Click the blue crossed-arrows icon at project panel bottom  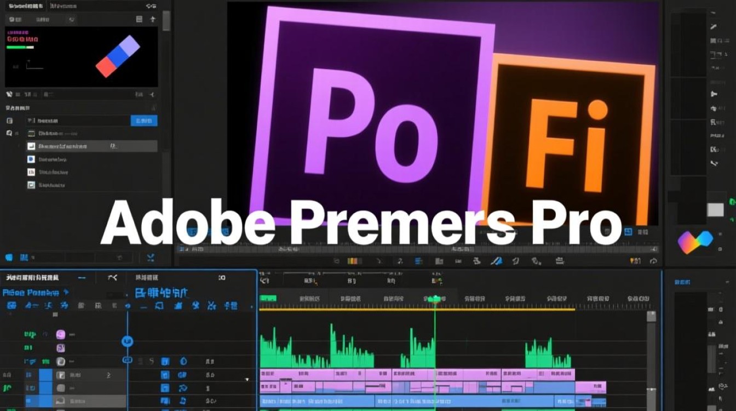(151, 257)
